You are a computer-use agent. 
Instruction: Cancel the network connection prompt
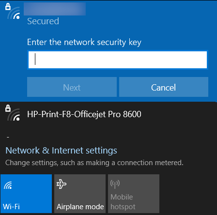(x=164, y=87)
